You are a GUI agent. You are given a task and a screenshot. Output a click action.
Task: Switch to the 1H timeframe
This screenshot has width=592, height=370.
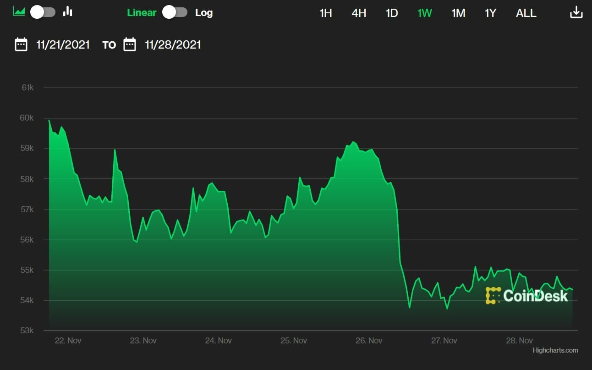(x=326, y=13)
